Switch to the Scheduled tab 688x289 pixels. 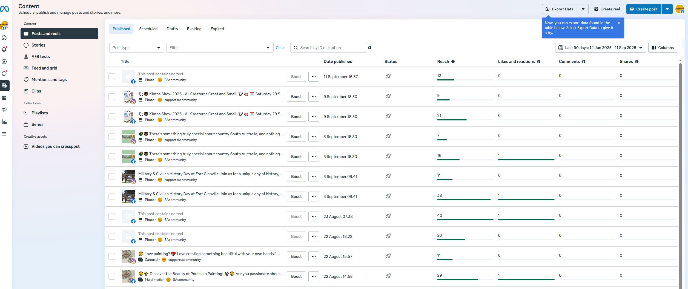click(148, 29)
